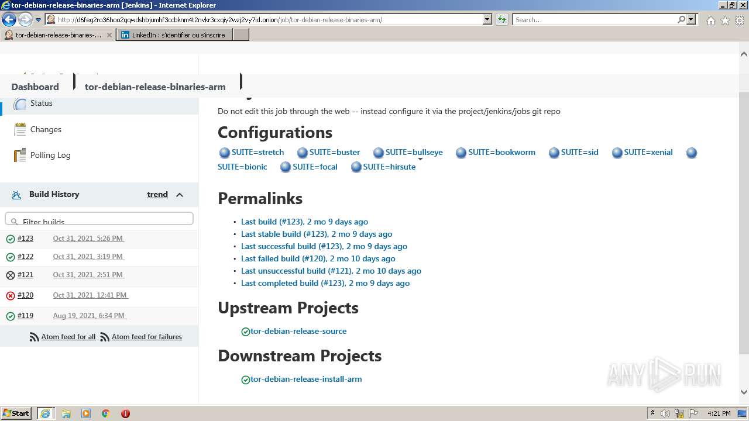Click the search magnifier icon
Image resolution: width=749 pixels, height=421 pixels.
click(x=681, y=19)
